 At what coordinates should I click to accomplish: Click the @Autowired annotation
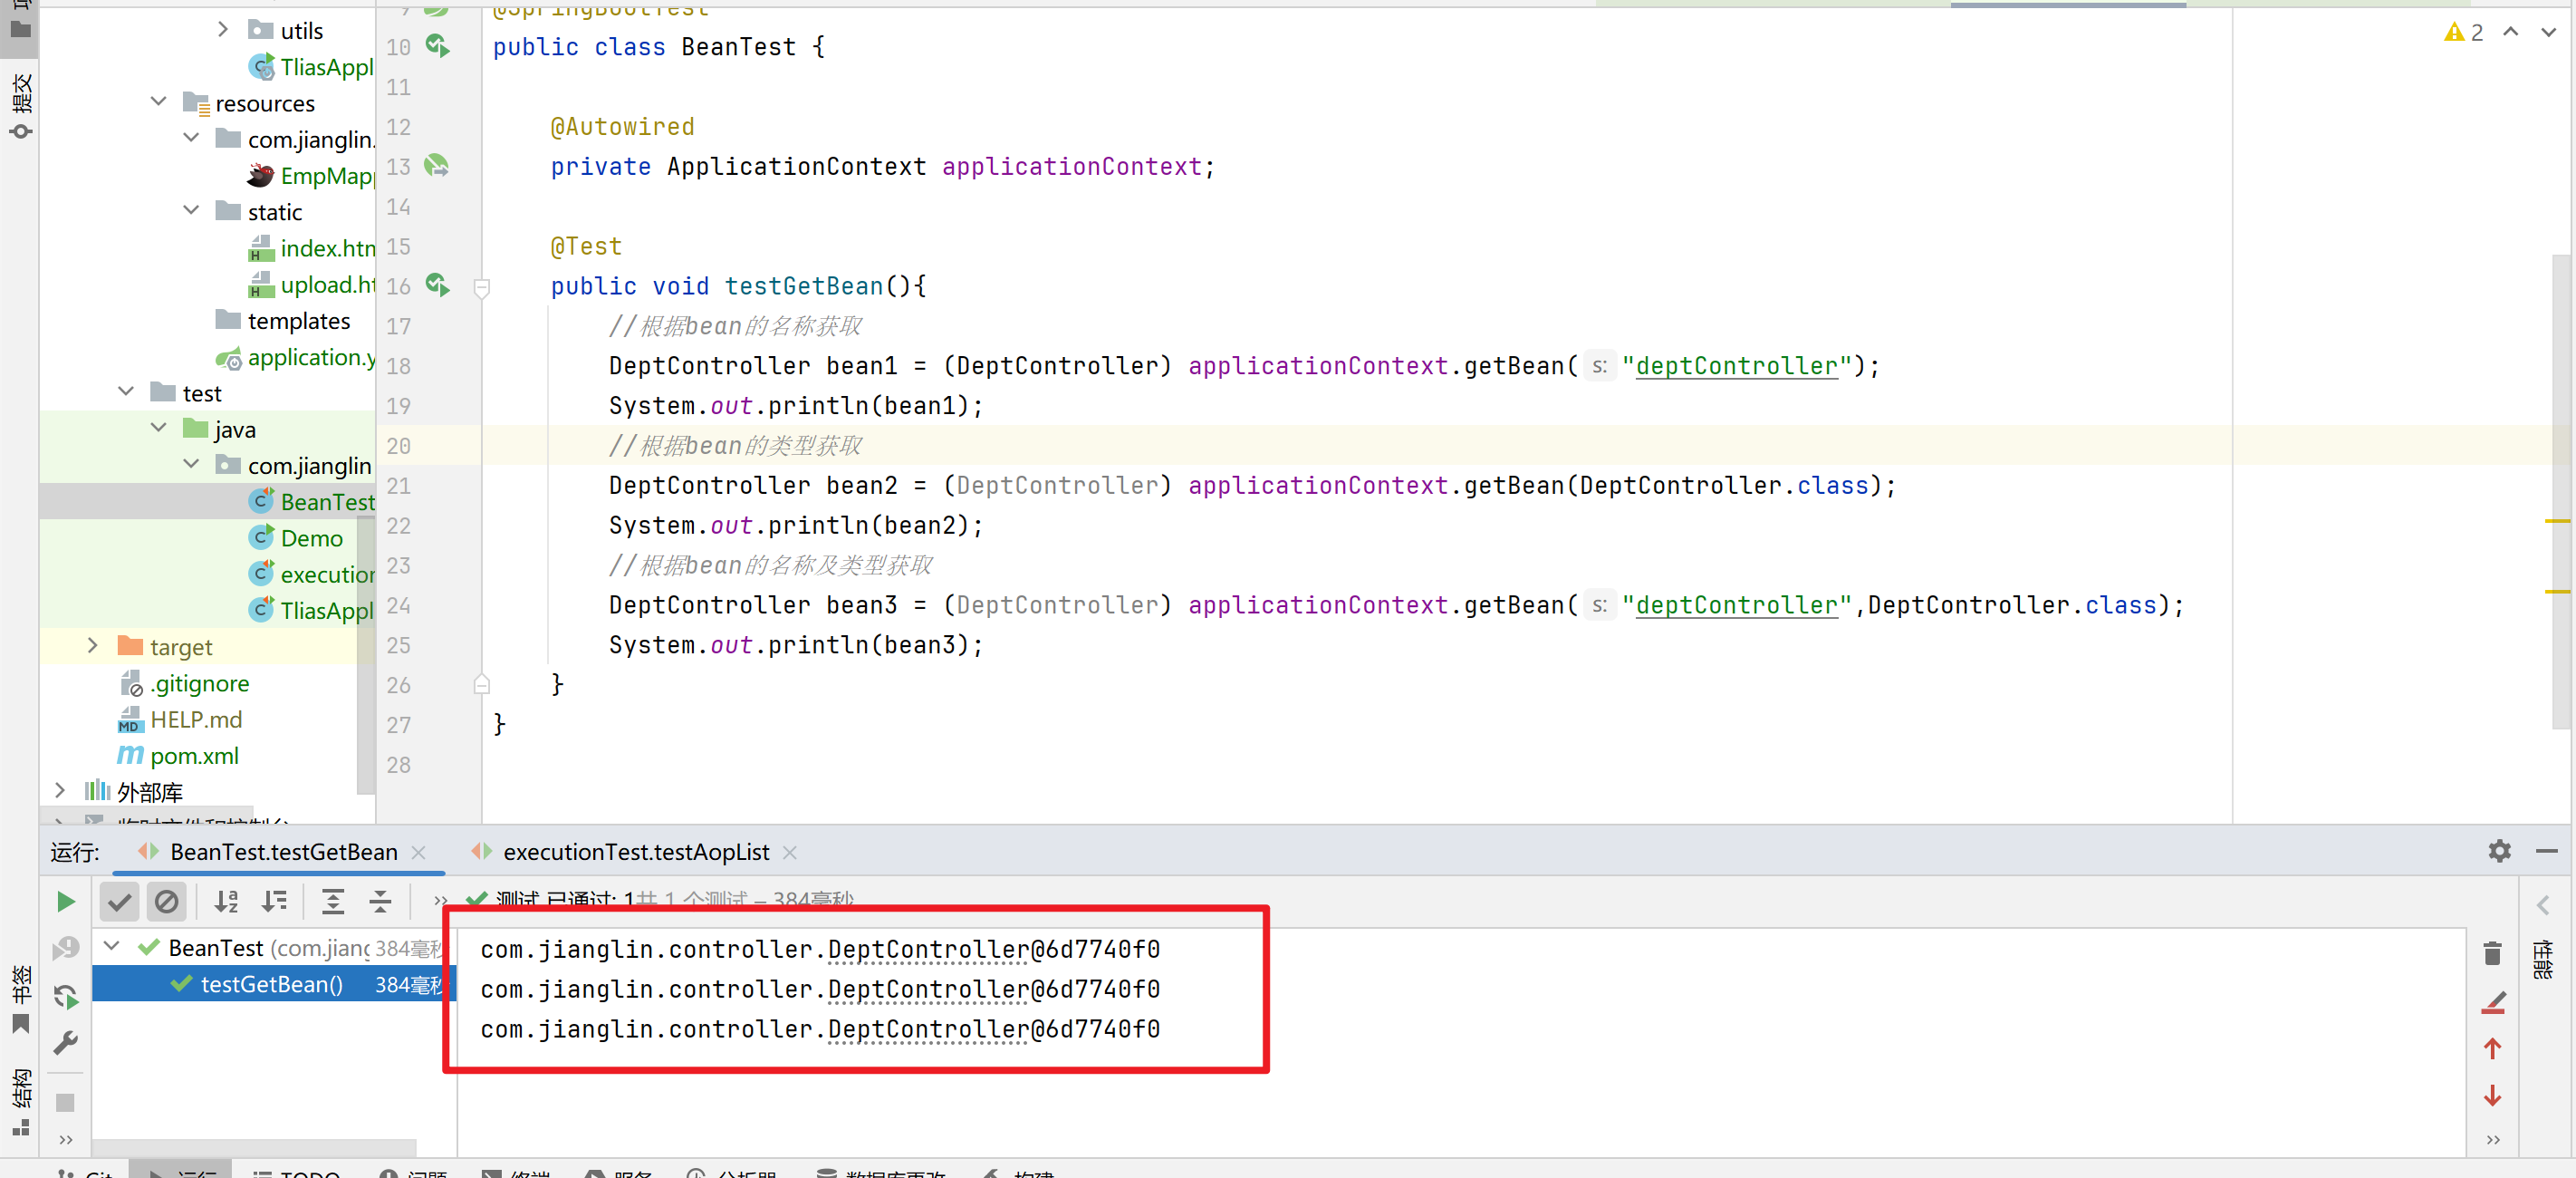622,126
